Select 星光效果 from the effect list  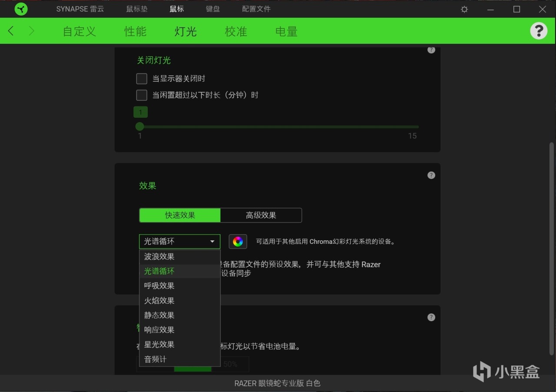click(180, 344)
